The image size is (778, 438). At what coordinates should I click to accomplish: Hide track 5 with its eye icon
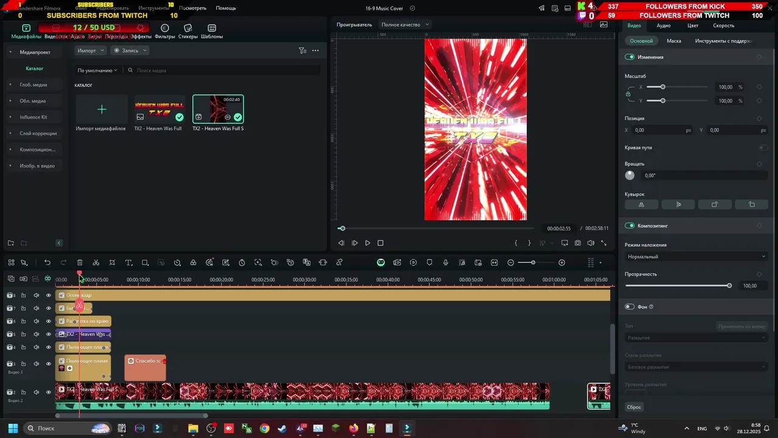click(49, 334)
